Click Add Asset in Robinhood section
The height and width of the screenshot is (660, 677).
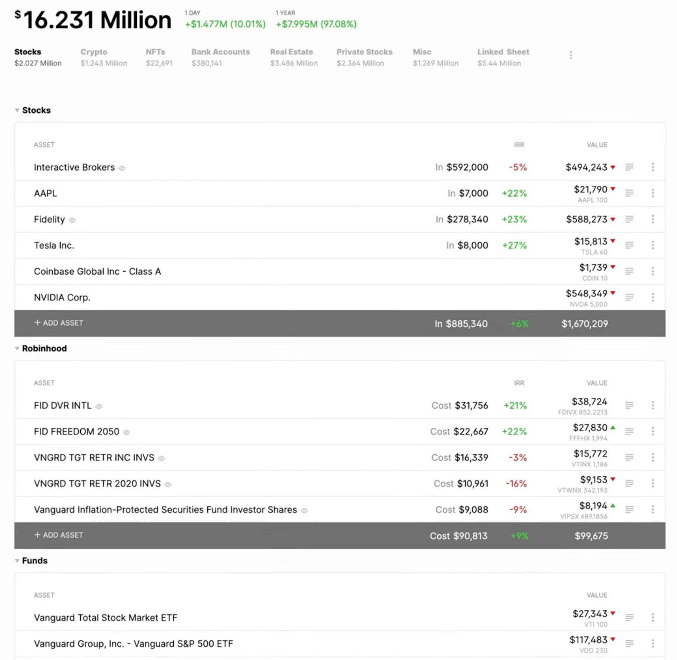(x=59, y=535)
